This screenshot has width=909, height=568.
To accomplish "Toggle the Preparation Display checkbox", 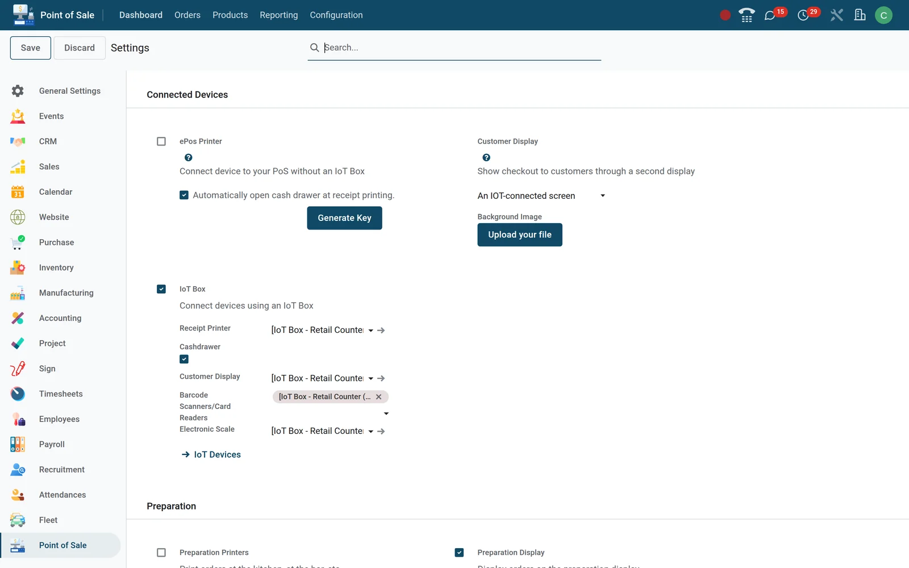I will pos(459,553).
